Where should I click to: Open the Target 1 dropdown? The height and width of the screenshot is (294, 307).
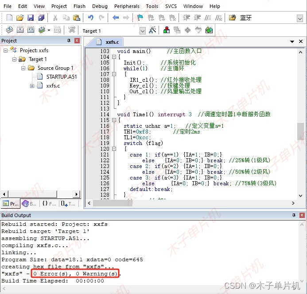[x=143, y=31]
